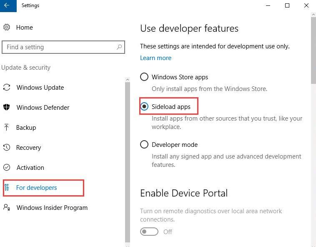Open the Windows Insider Program page
The height and width of the screenshot is (247, 316).
52,208
